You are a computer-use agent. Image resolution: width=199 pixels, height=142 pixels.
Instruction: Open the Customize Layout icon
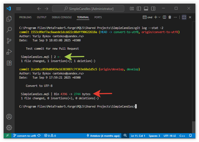132,9
